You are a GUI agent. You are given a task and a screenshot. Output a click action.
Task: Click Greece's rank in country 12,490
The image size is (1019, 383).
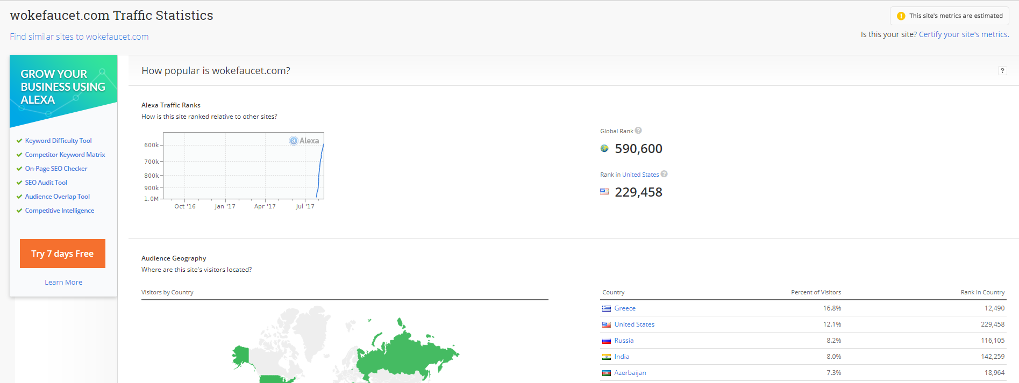click(x=994, y=308)
